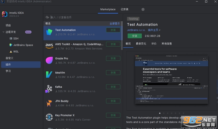Select SSH in the sidebar
The image size is (218, 129).
pos(16,38)
